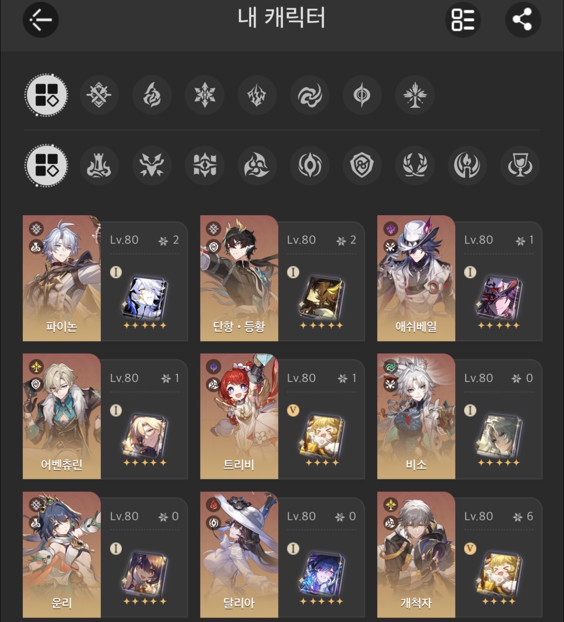Screen dimensions: 564x622
Task: Filter by Ice element icon
Action: 205,95
